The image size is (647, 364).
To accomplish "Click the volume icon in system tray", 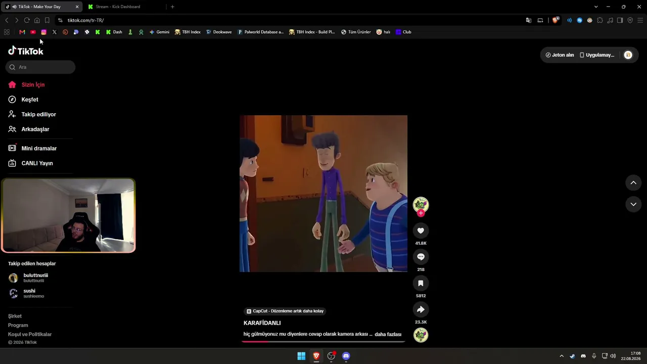I will coord(613,356).
